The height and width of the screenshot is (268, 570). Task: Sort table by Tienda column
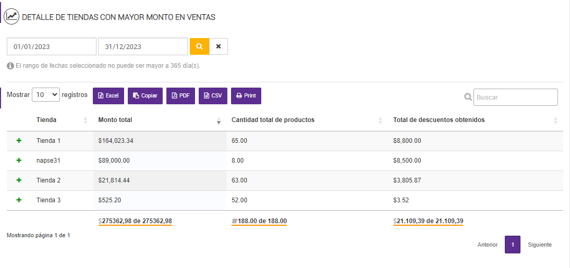point(47,120)
